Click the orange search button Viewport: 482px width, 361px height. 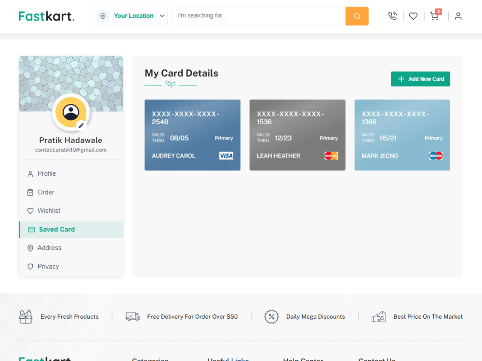357,16
